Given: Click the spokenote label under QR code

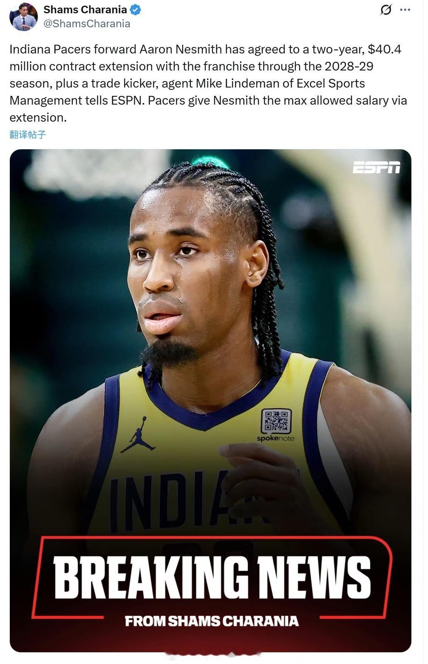Looking at the screenshot, I should pyautogui.click(x=275, y=438).
